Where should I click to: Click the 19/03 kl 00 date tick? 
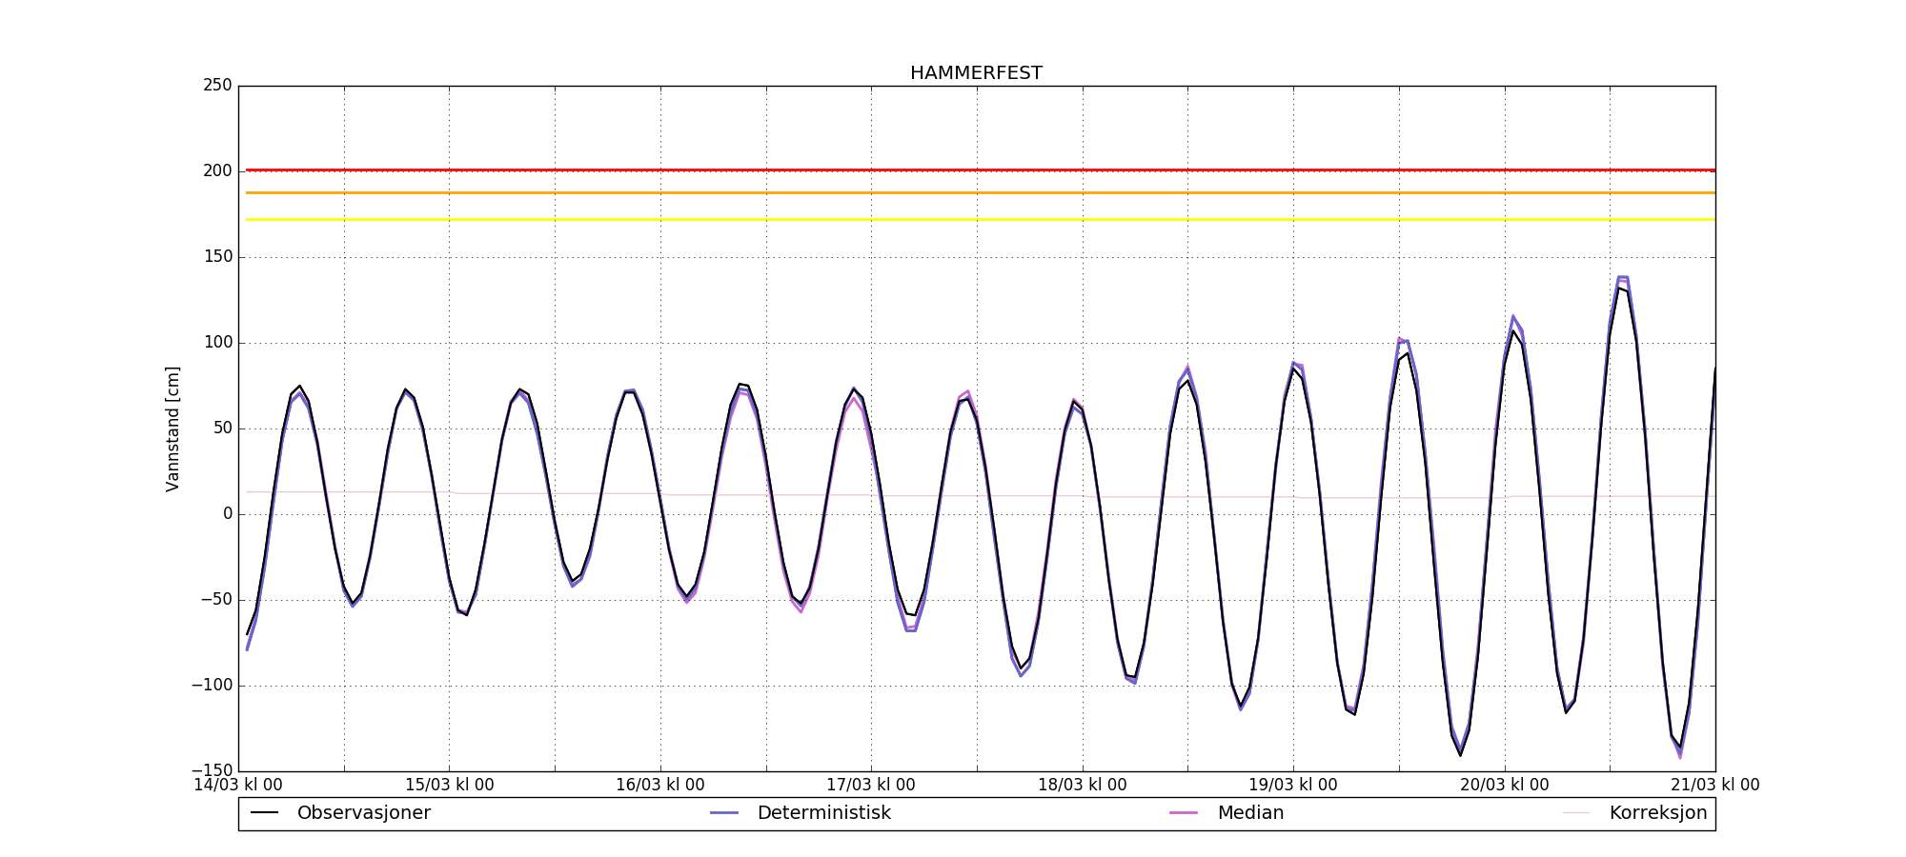(1293, 786)
